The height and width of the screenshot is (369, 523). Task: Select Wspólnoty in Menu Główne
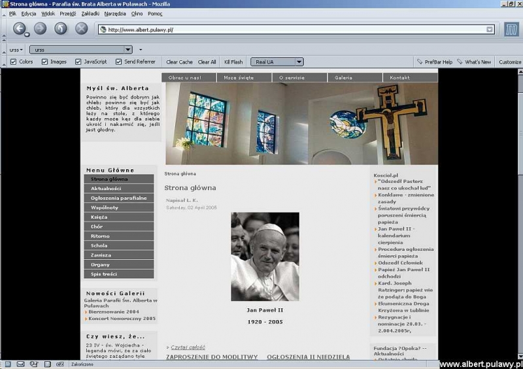pos(119,208)
